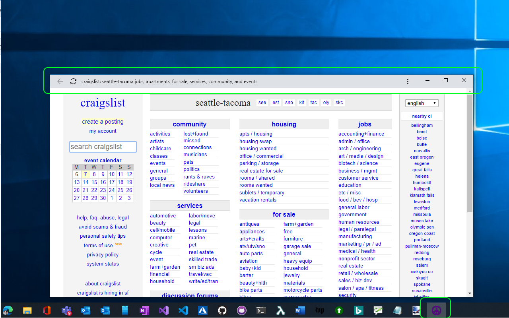Viewport: 509px width, 318px height.
Task: Open File Explorer from the taskbar
Action: pos(27,310)
